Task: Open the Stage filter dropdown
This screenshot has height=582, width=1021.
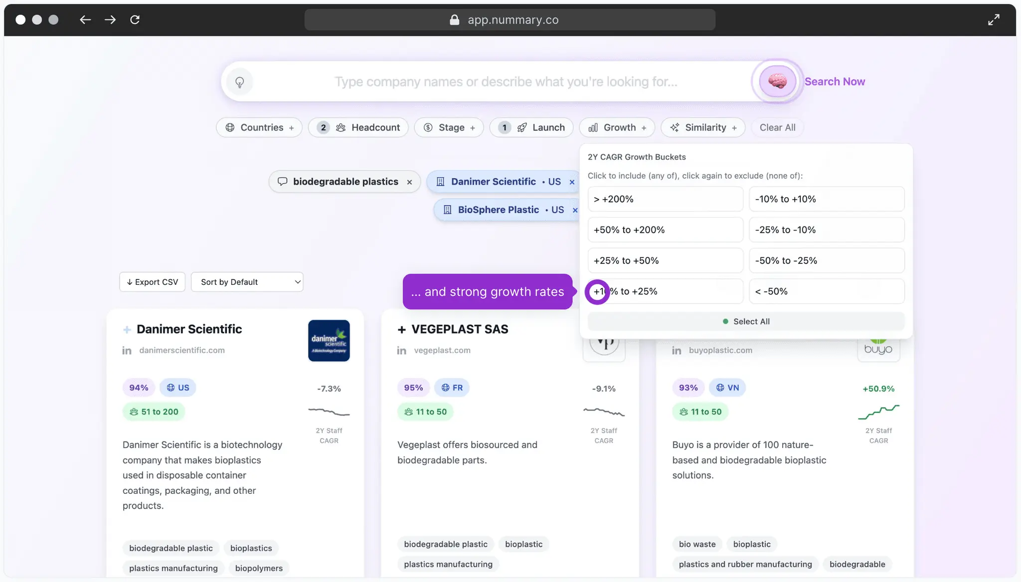Action: click(x=449, y=127)
